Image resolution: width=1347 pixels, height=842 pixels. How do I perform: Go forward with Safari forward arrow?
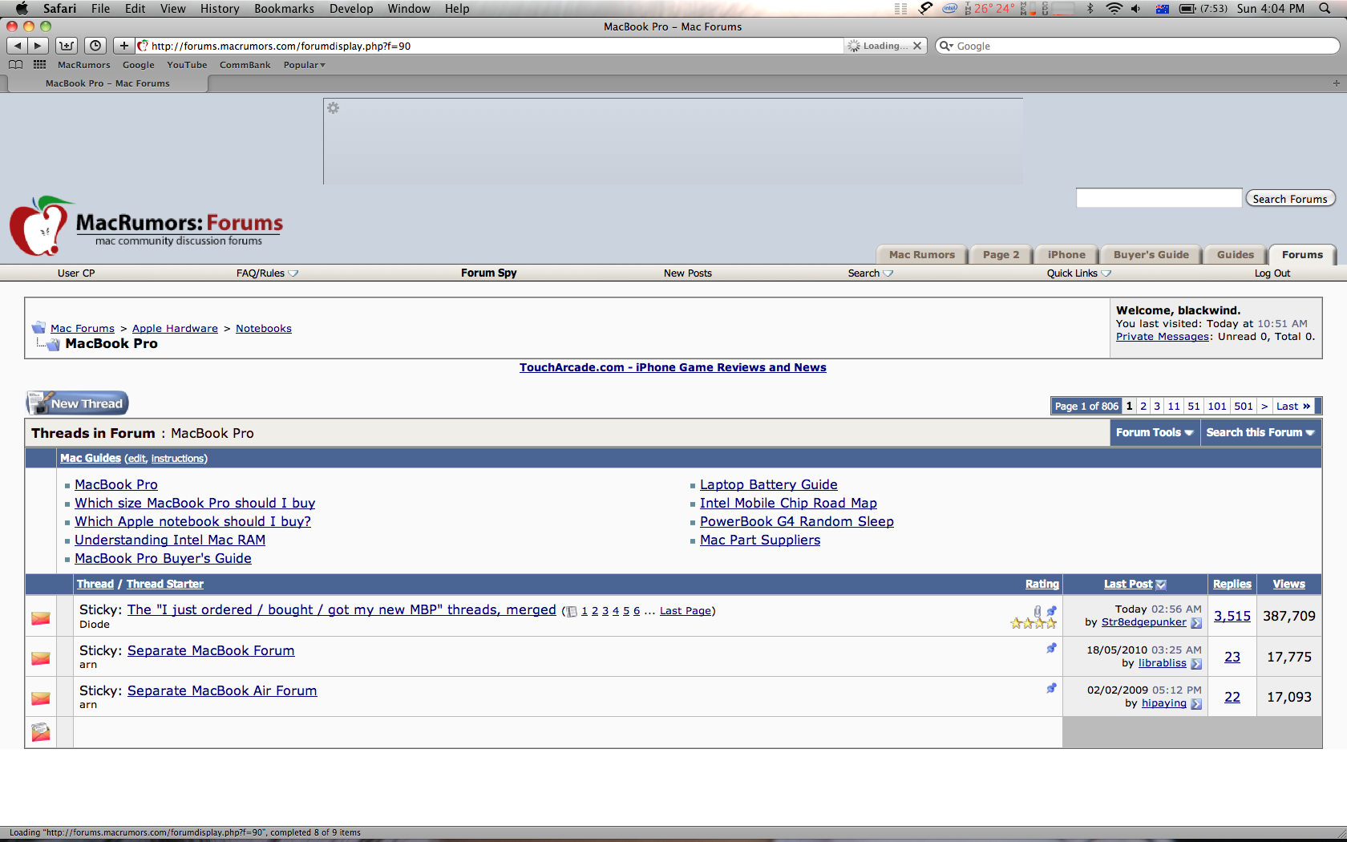[x=38, y=46]
